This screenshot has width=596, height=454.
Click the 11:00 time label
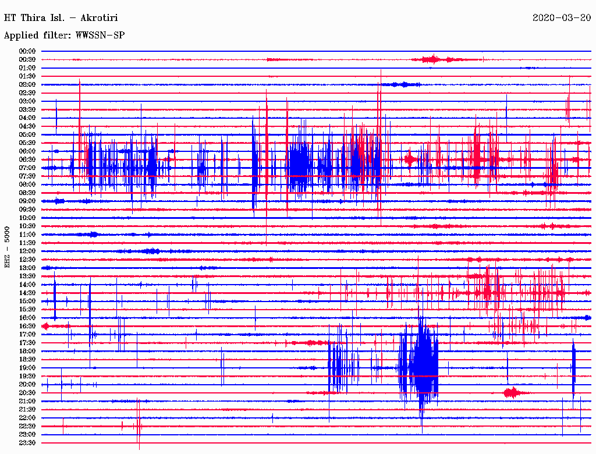point(27,235)
